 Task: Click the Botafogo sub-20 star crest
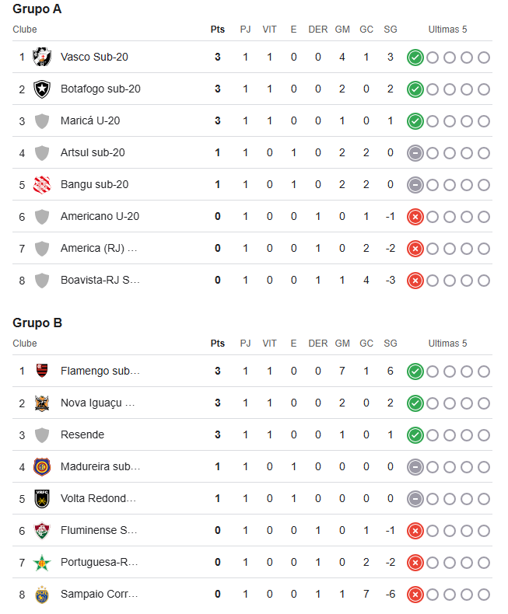pos(42,89)
